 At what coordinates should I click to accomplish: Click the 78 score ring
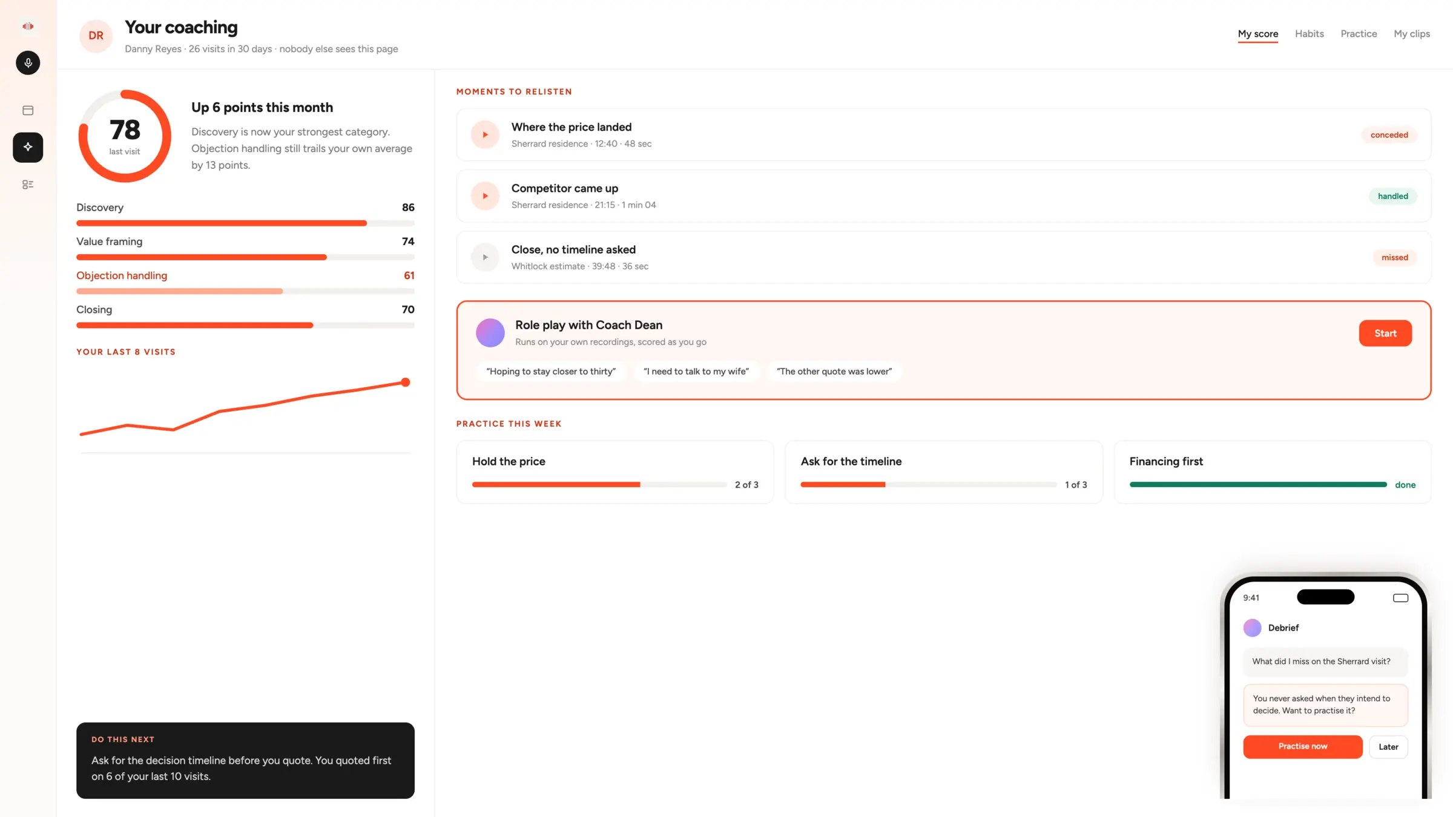(125, 136)
